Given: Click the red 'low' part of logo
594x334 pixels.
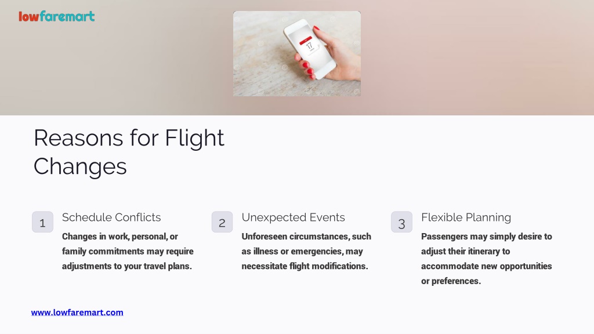Looking at the screenshot, I should (29, 17).
